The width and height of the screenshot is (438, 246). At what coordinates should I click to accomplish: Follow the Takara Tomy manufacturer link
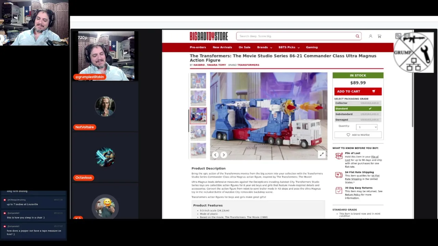[216, 65]
